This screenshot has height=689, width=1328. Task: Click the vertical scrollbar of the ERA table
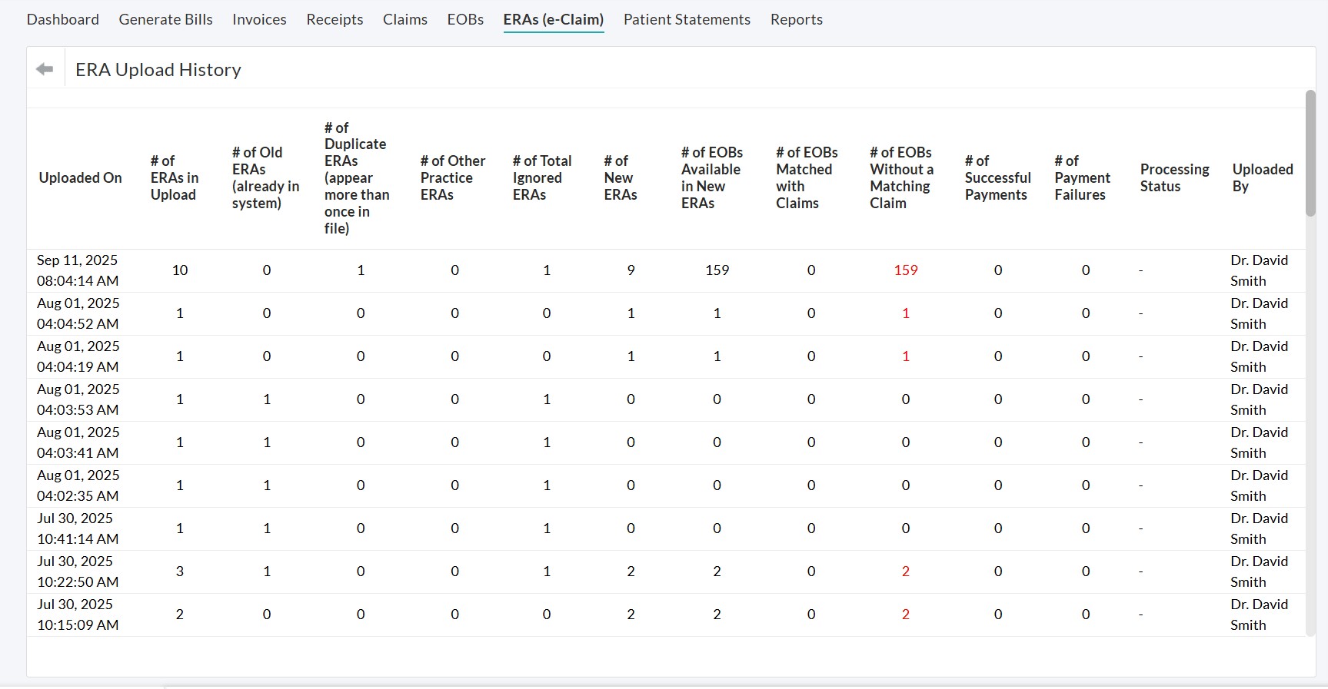1310,154
